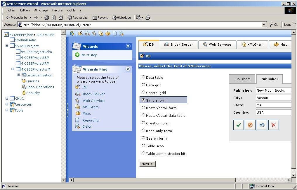Click the browser Stop icon
The width and height of the screenshot is (297, 190).
point(47,18)
